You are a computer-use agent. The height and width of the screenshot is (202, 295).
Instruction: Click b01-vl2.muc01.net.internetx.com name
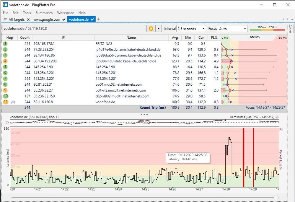(x=121, y=90)
